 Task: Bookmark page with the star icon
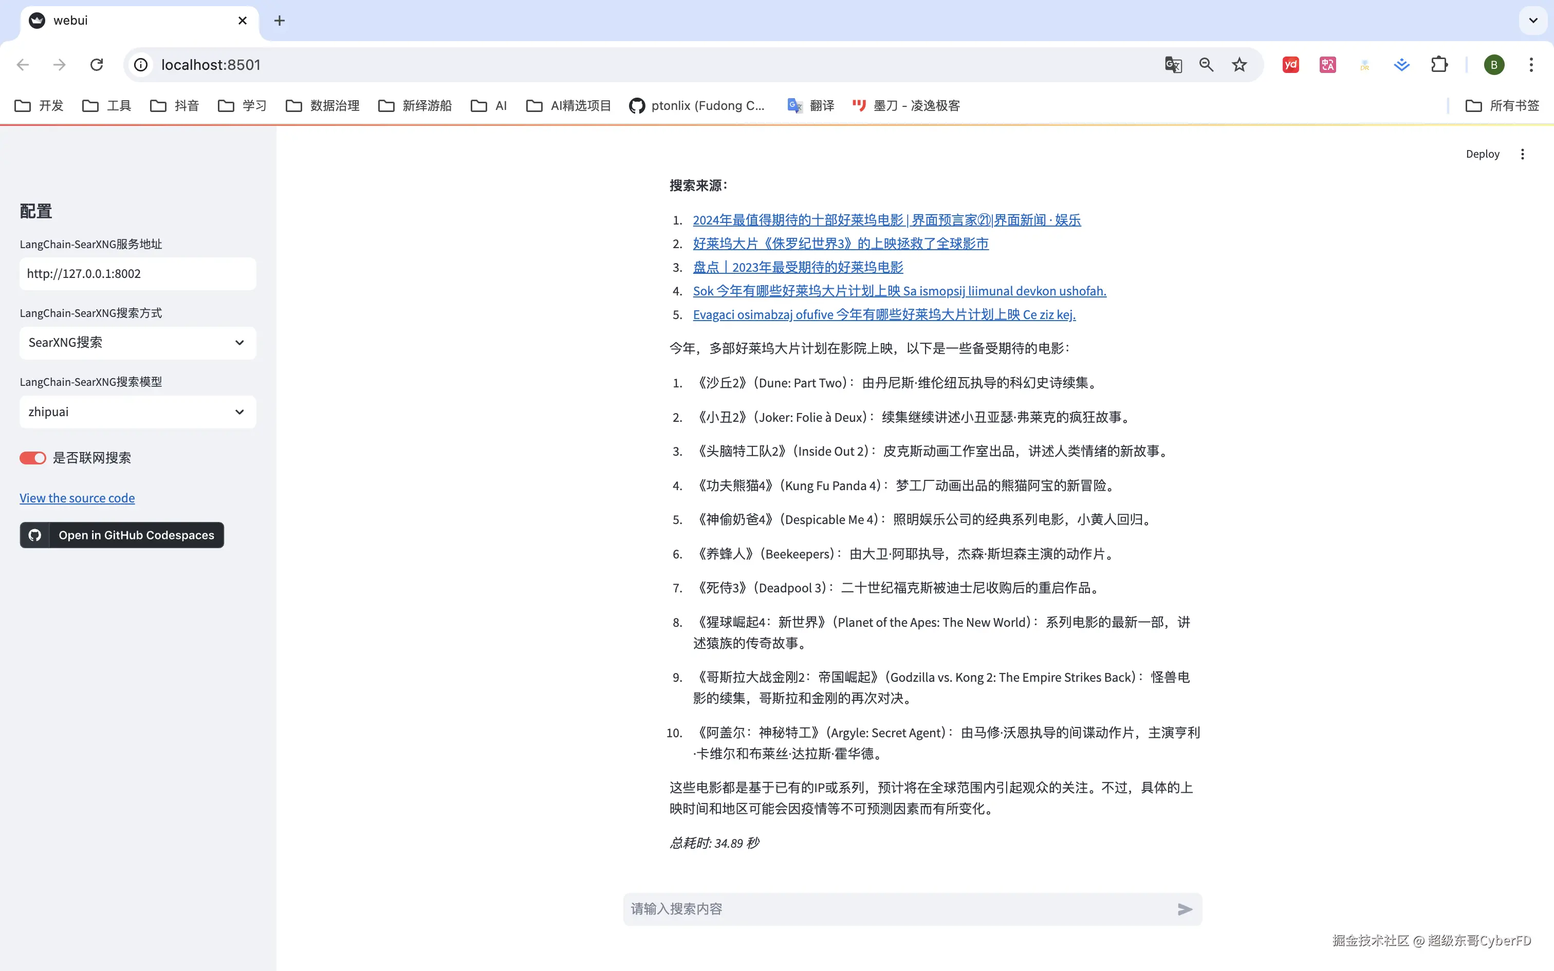click(1238, 65)
